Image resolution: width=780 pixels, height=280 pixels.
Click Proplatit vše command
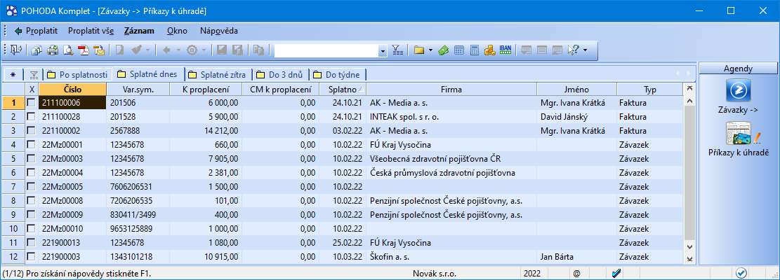91,31
